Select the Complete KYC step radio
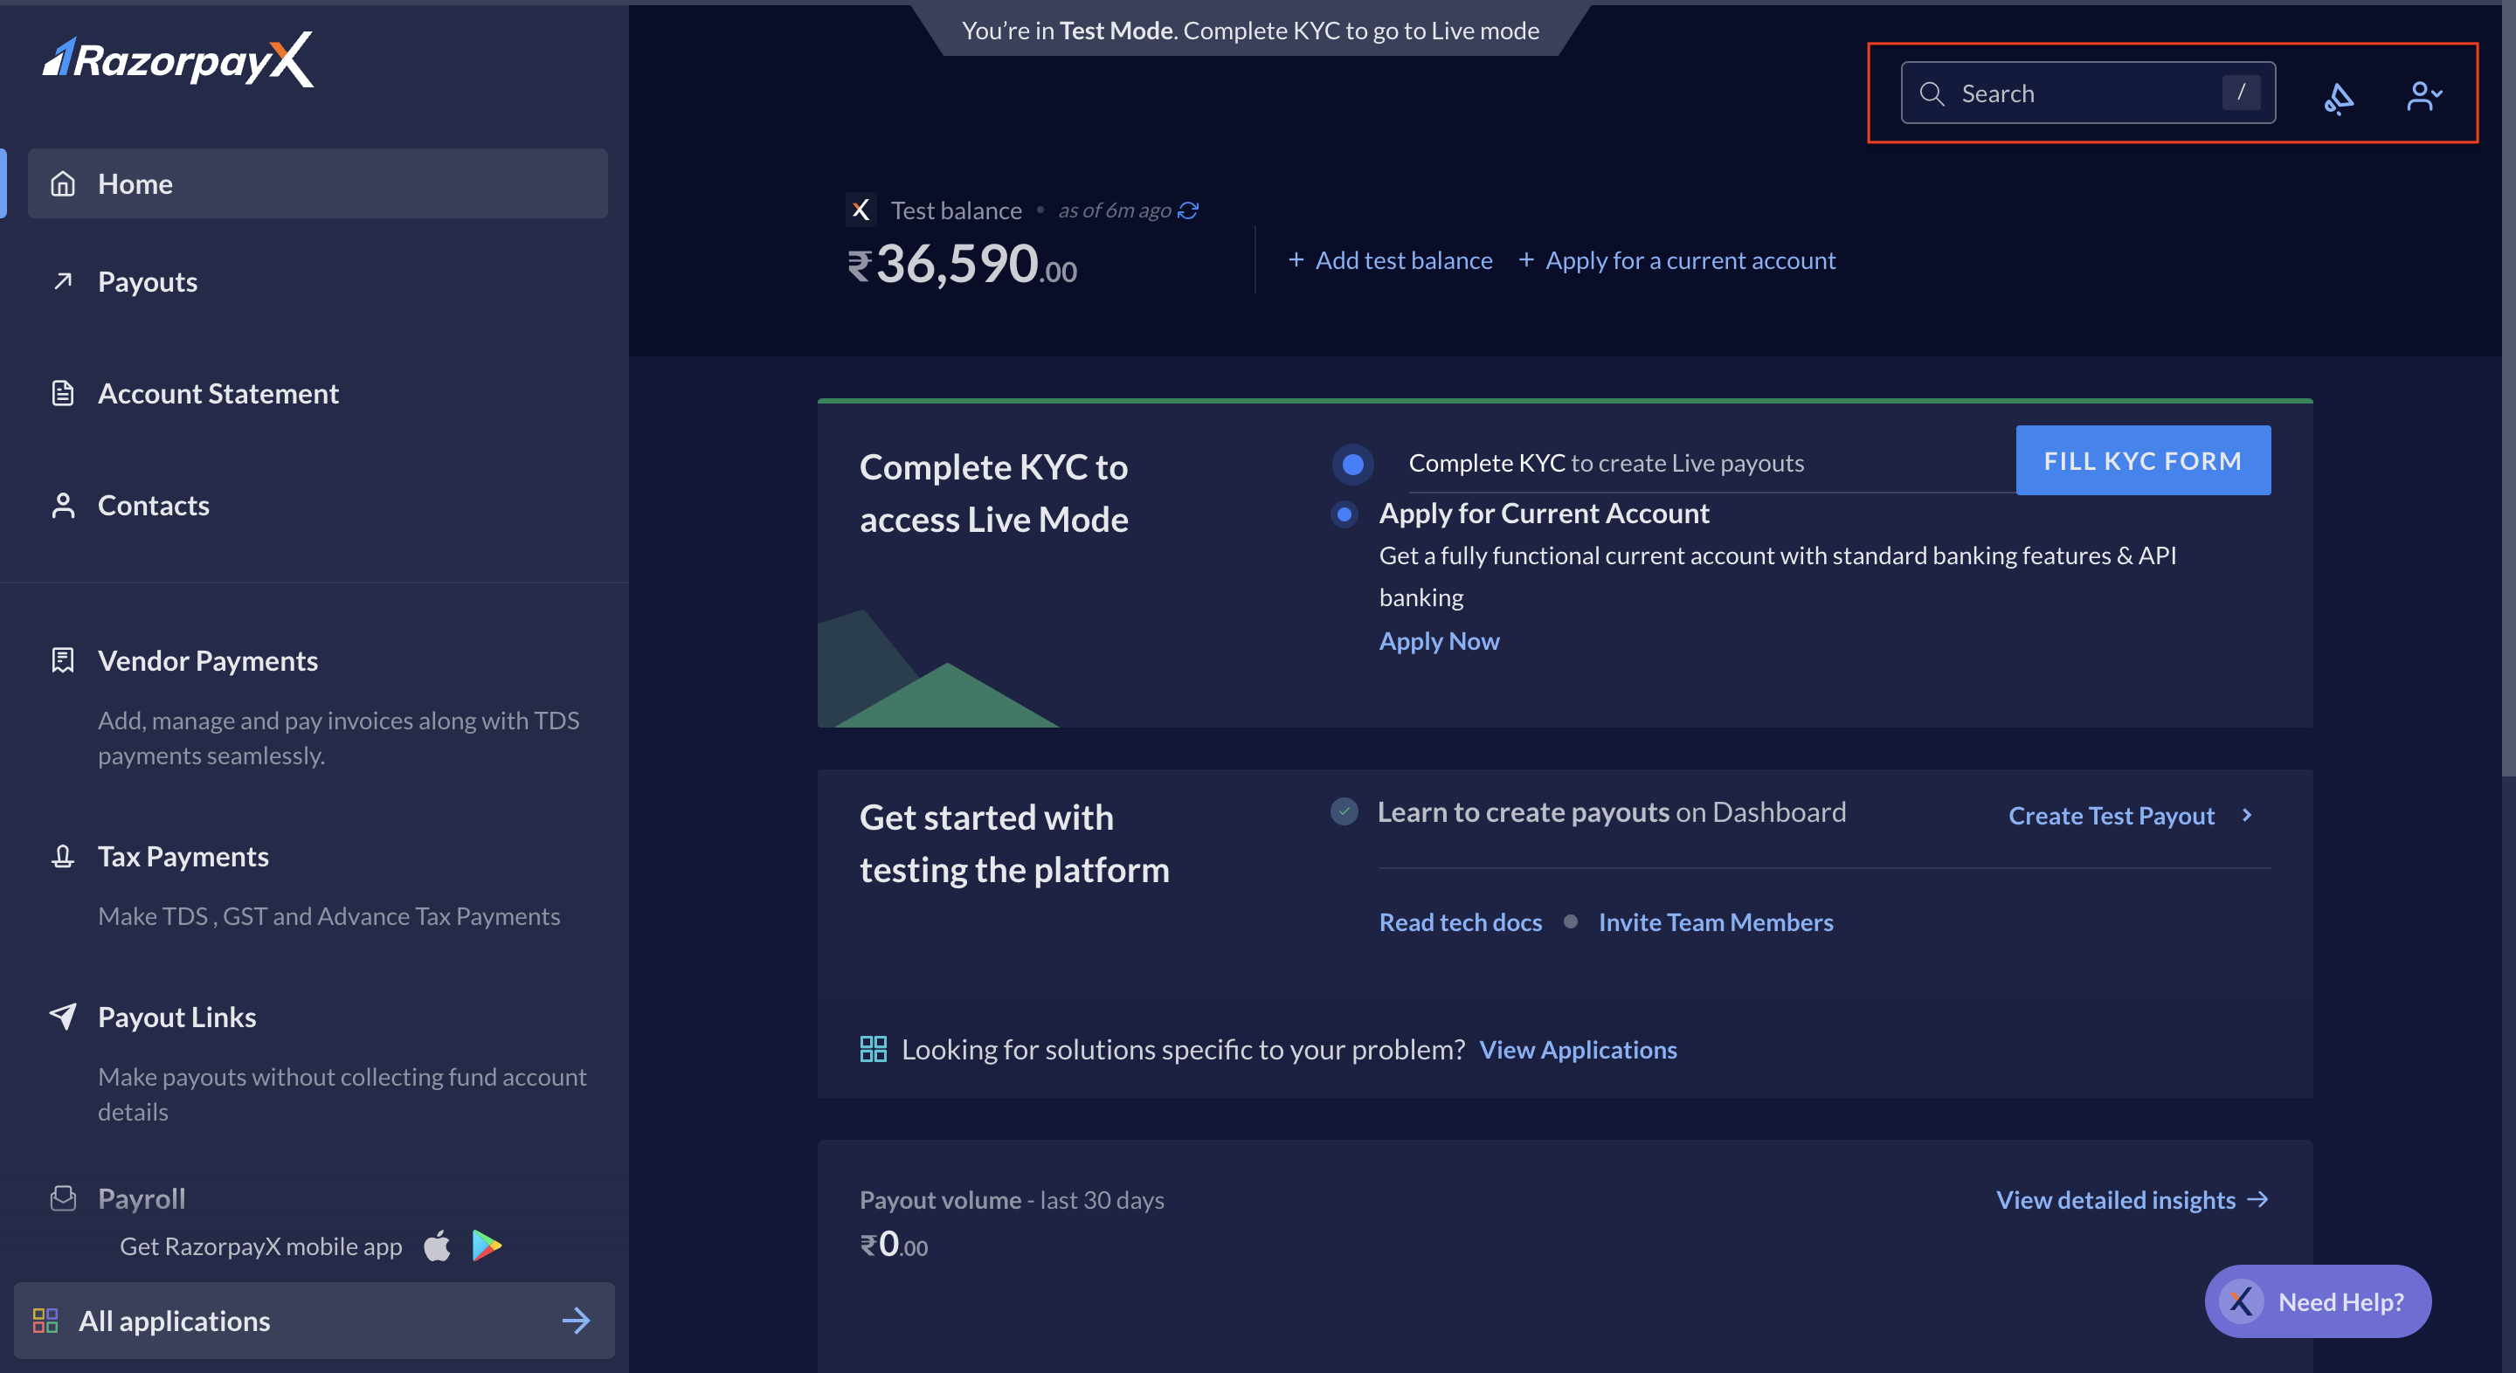The width and height of the screenshot is (2516, 1373). 1352,464
